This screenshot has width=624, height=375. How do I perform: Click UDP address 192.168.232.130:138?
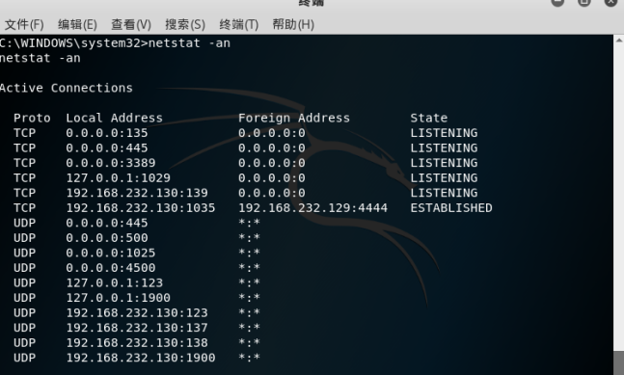(137, 343)
